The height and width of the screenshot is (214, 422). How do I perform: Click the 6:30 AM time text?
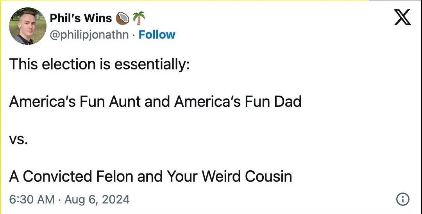[32, 200]
